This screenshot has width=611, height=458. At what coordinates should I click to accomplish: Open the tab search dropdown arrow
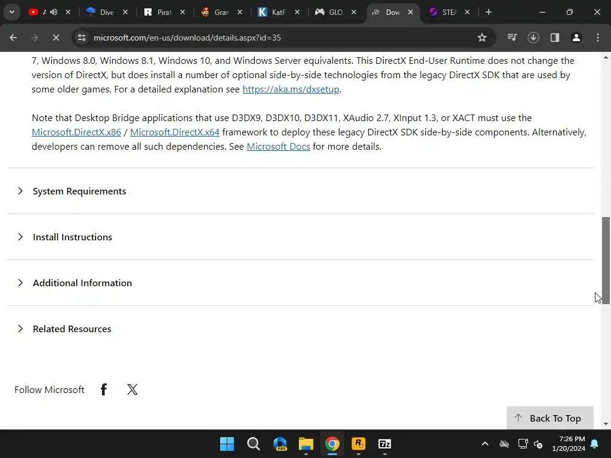[12, 12]
